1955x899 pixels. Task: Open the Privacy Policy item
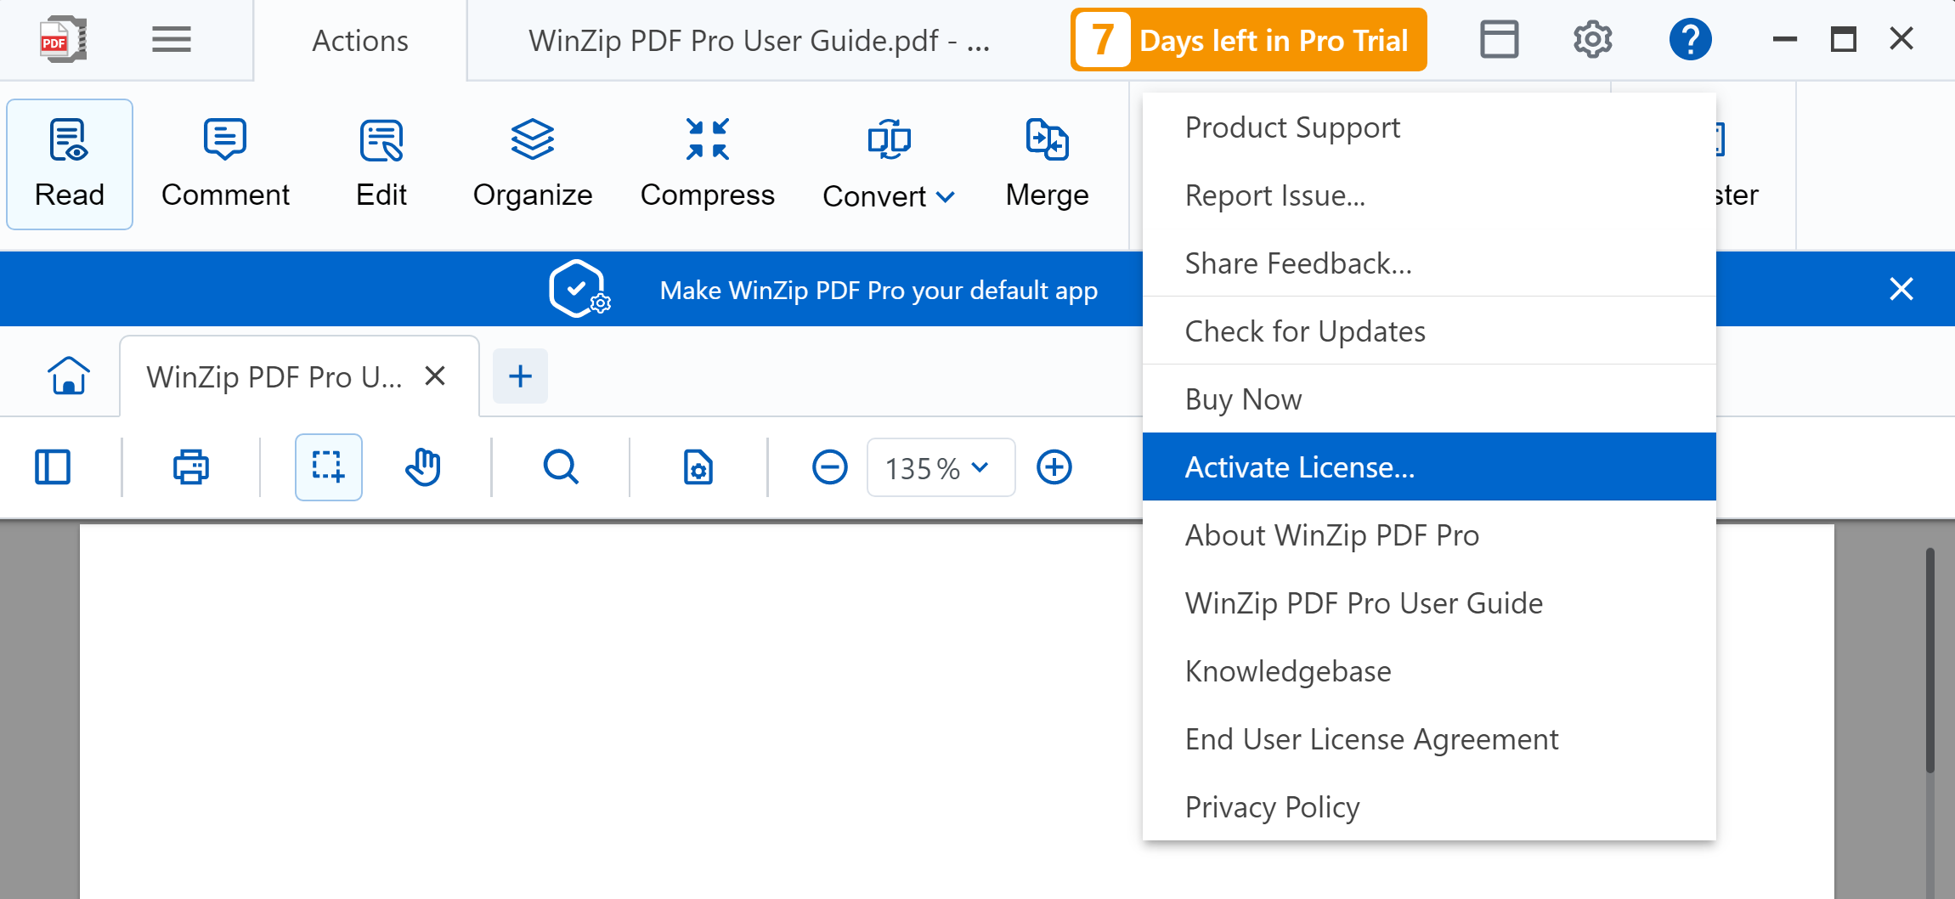click(x=1429, y=807)
